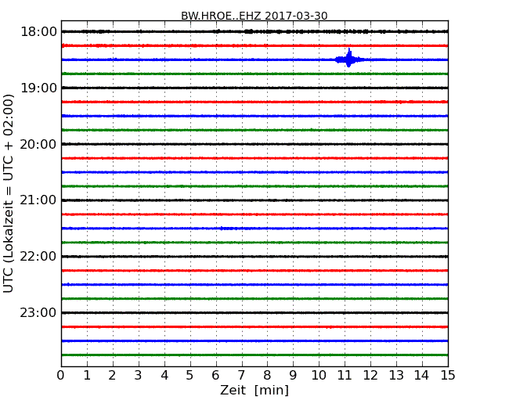Select the y-axis label UTC (Lokalzeit = UTC + 02:00)
509x407 pixels.
(9, 193)
